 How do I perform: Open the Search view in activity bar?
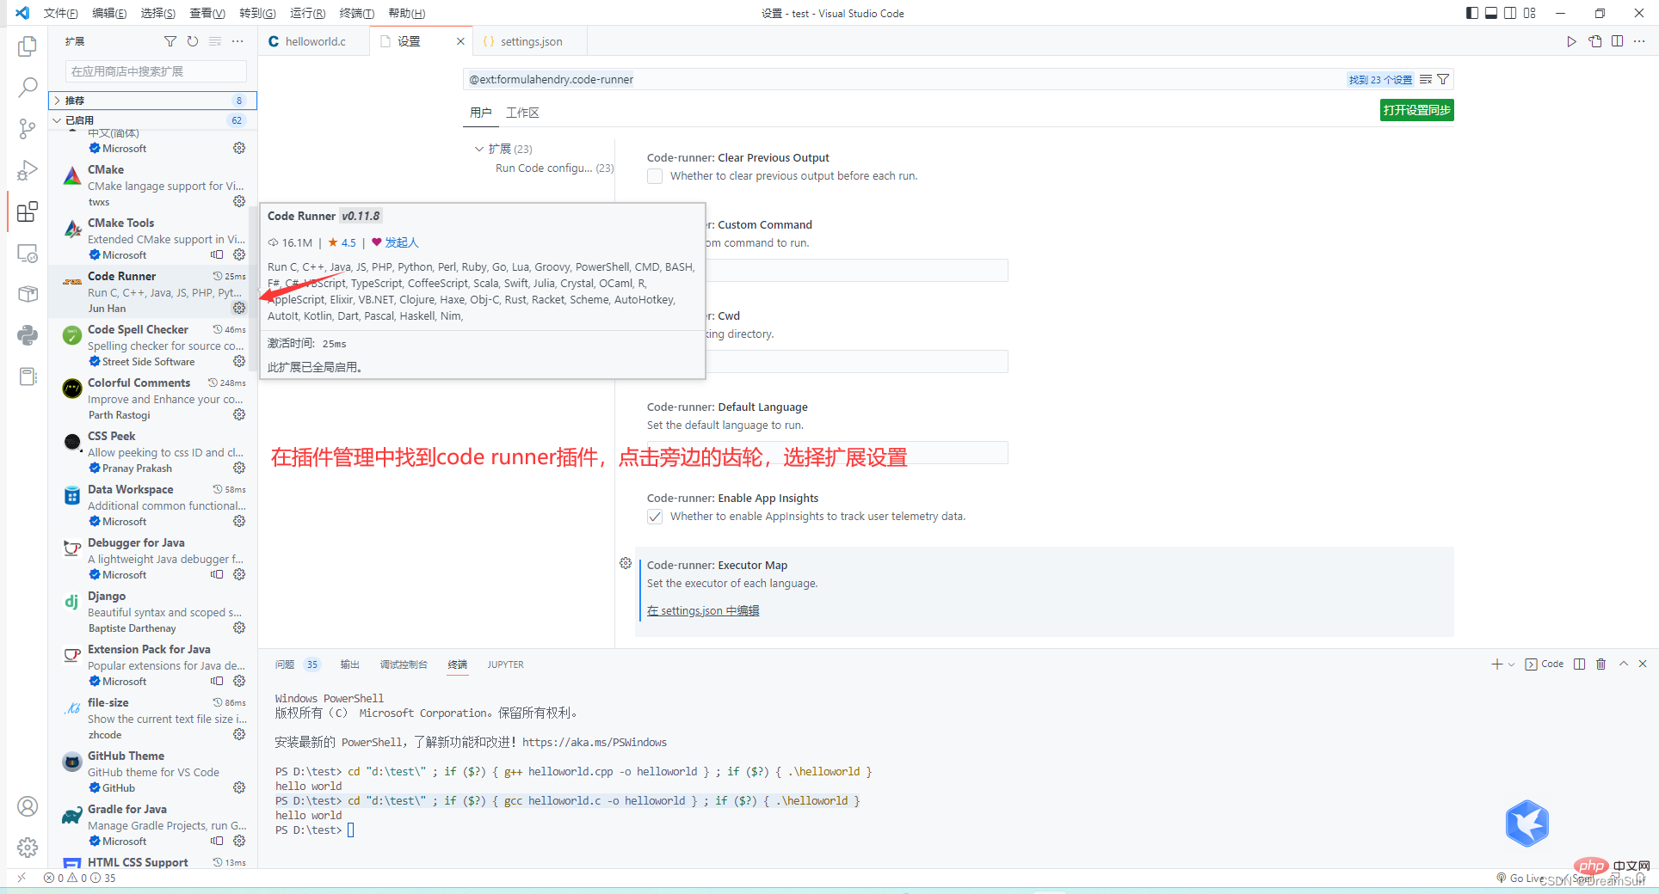(28, 87)
